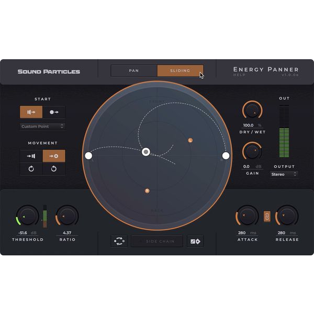The width and height of the screenshot is (314, 314).
Task: Switch to the Sliding tab
Action: coord(180,71)
